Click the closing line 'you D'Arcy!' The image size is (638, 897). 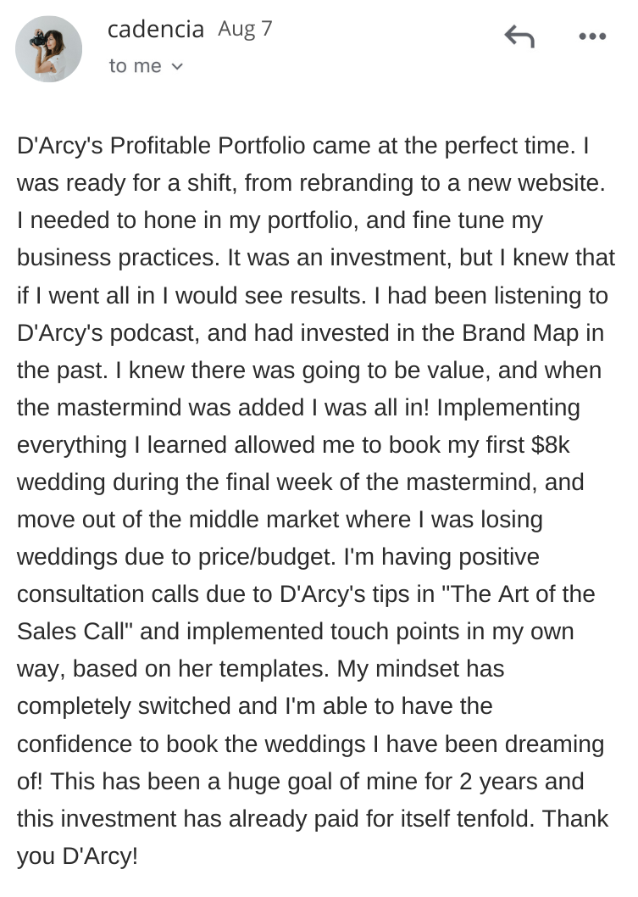pyautogui.click(x=77, y=856)
